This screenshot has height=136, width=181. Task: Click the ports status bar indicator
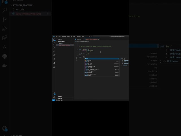(62, 100)
